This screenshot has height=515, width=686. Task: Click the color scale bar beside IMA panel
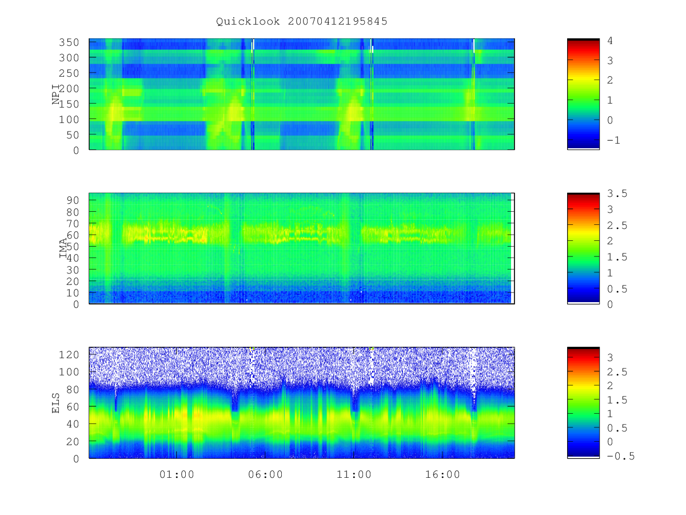pyautogui.click(x=583, y=248)
